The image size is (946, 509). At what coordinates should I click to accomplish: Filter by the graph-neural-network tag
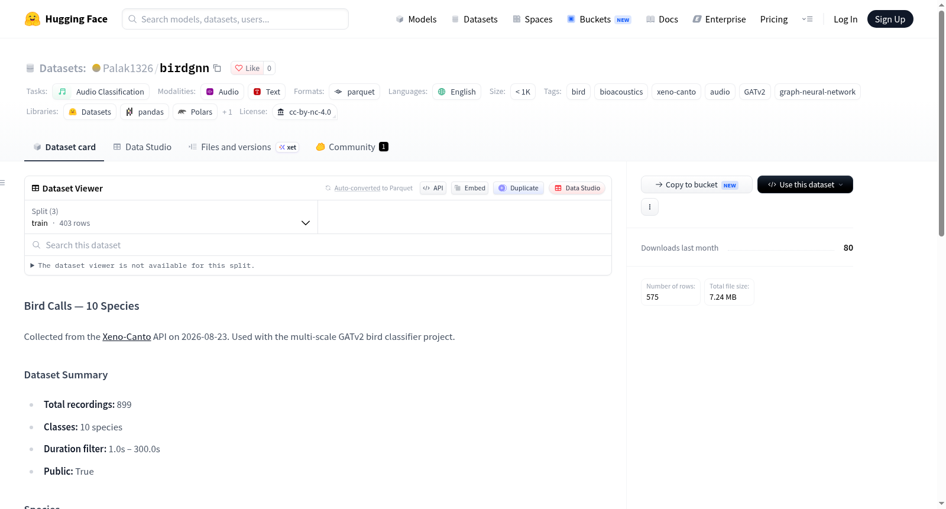point(817,92)
